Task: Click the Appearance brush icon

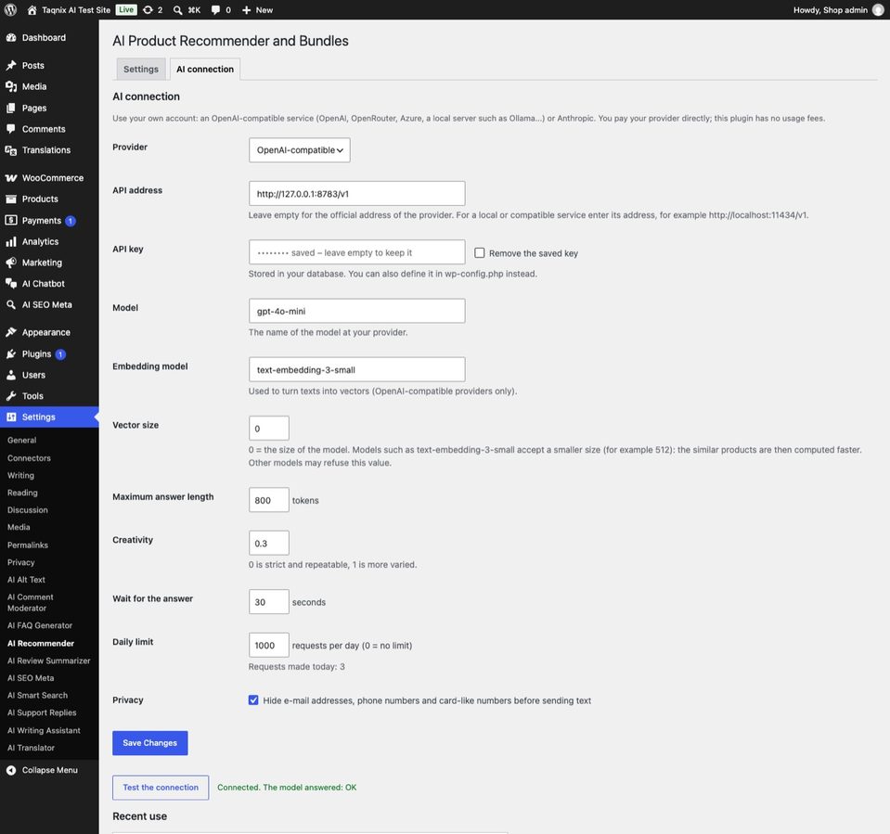Action: click(x=11, y=332)
